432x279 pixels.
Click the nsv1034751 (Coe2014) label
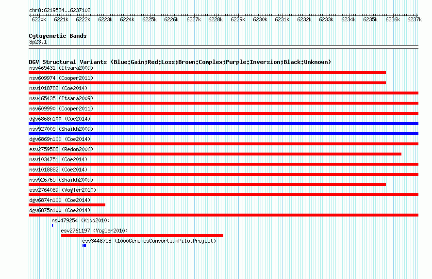tap(58, 159)
